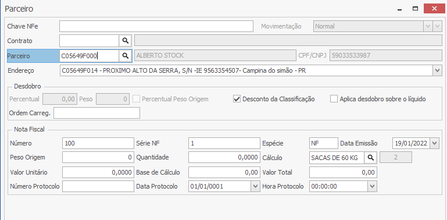447x220 pixels.
Task: Click the Data Protocolo value 01/01/0001
Action: [x=220, y=186]
